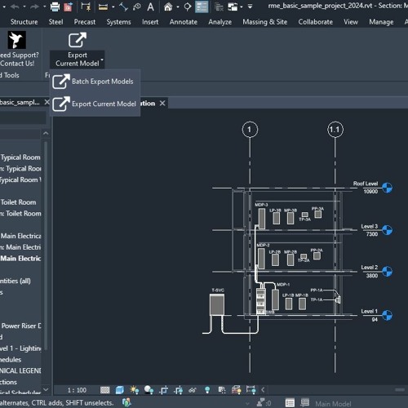Click Close Inactive Views icon
Image resolution: width=408 pixels, height=408 pixels.
click(x=219, y=7)
